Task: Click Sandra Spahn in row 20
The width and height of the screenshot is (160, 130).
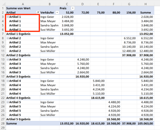Action: (49, 89)
